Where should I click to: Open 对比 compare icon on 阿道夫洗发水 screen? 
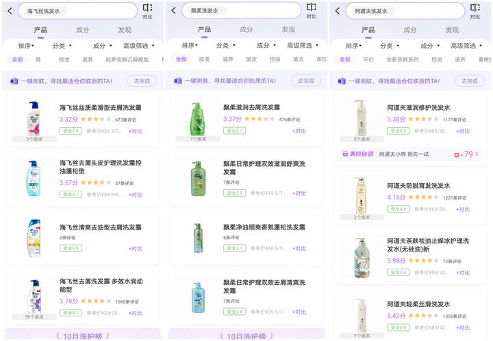click(x=475, y=10)
